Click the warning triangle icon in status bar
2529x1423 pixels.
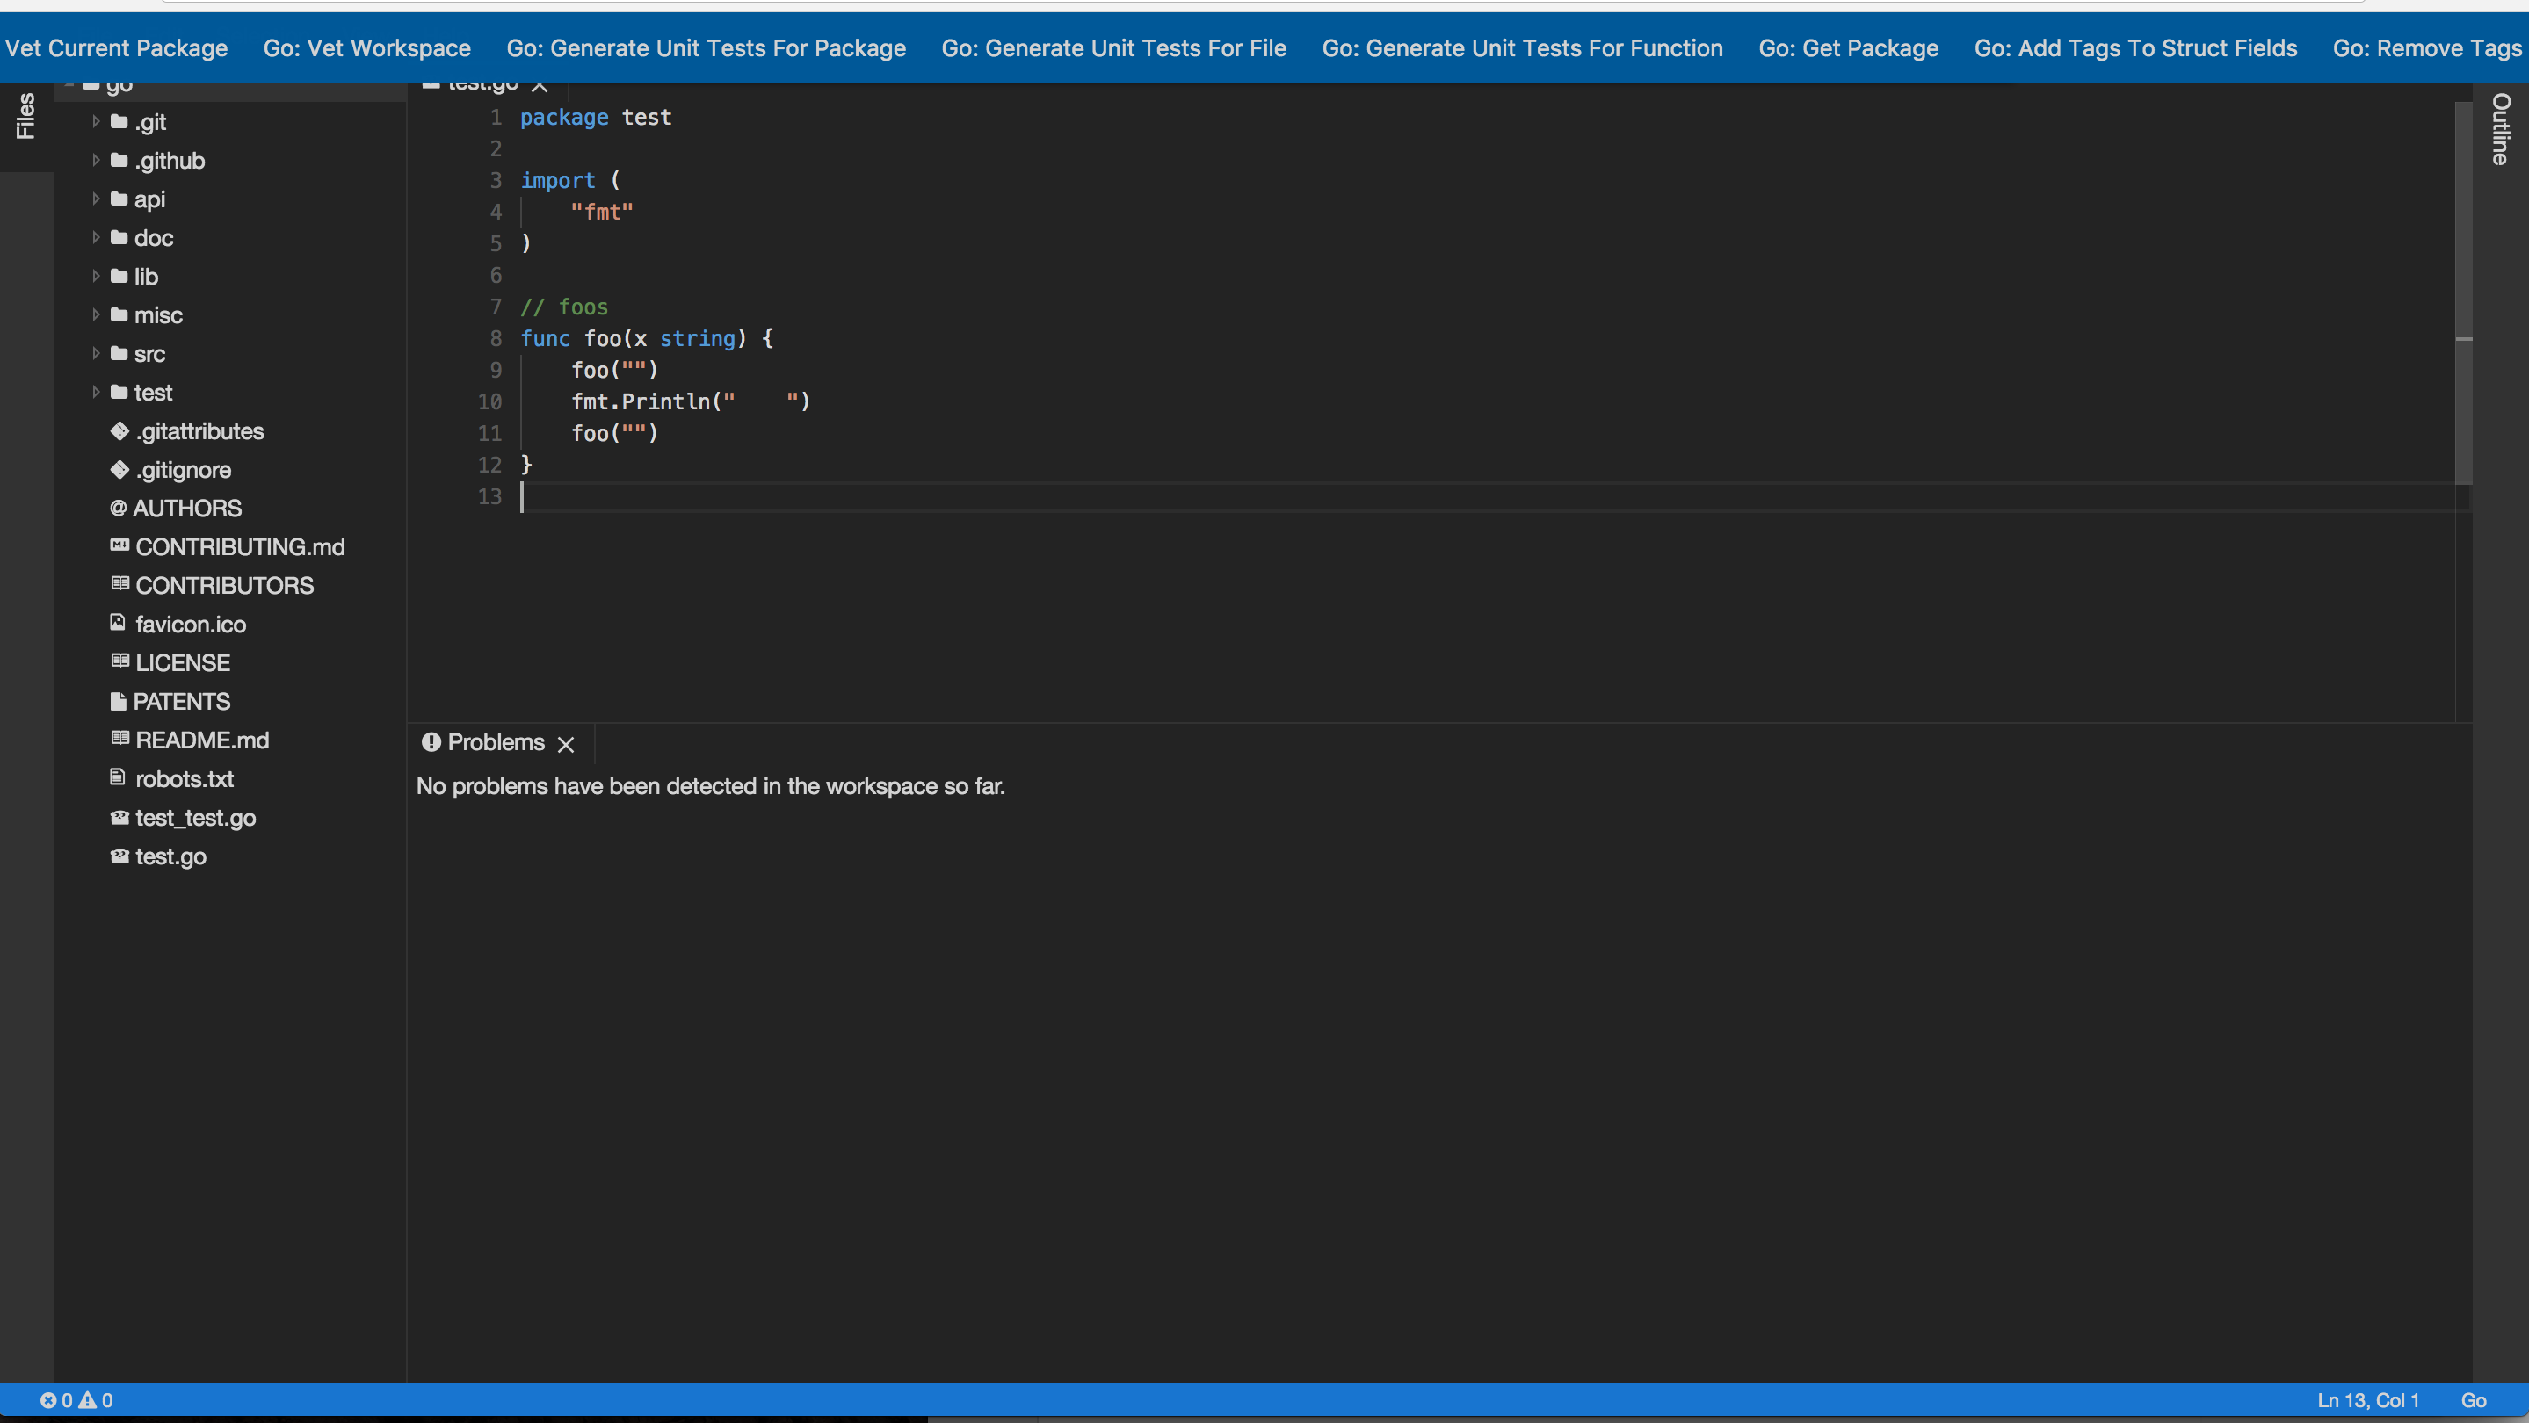[87, 1400]
